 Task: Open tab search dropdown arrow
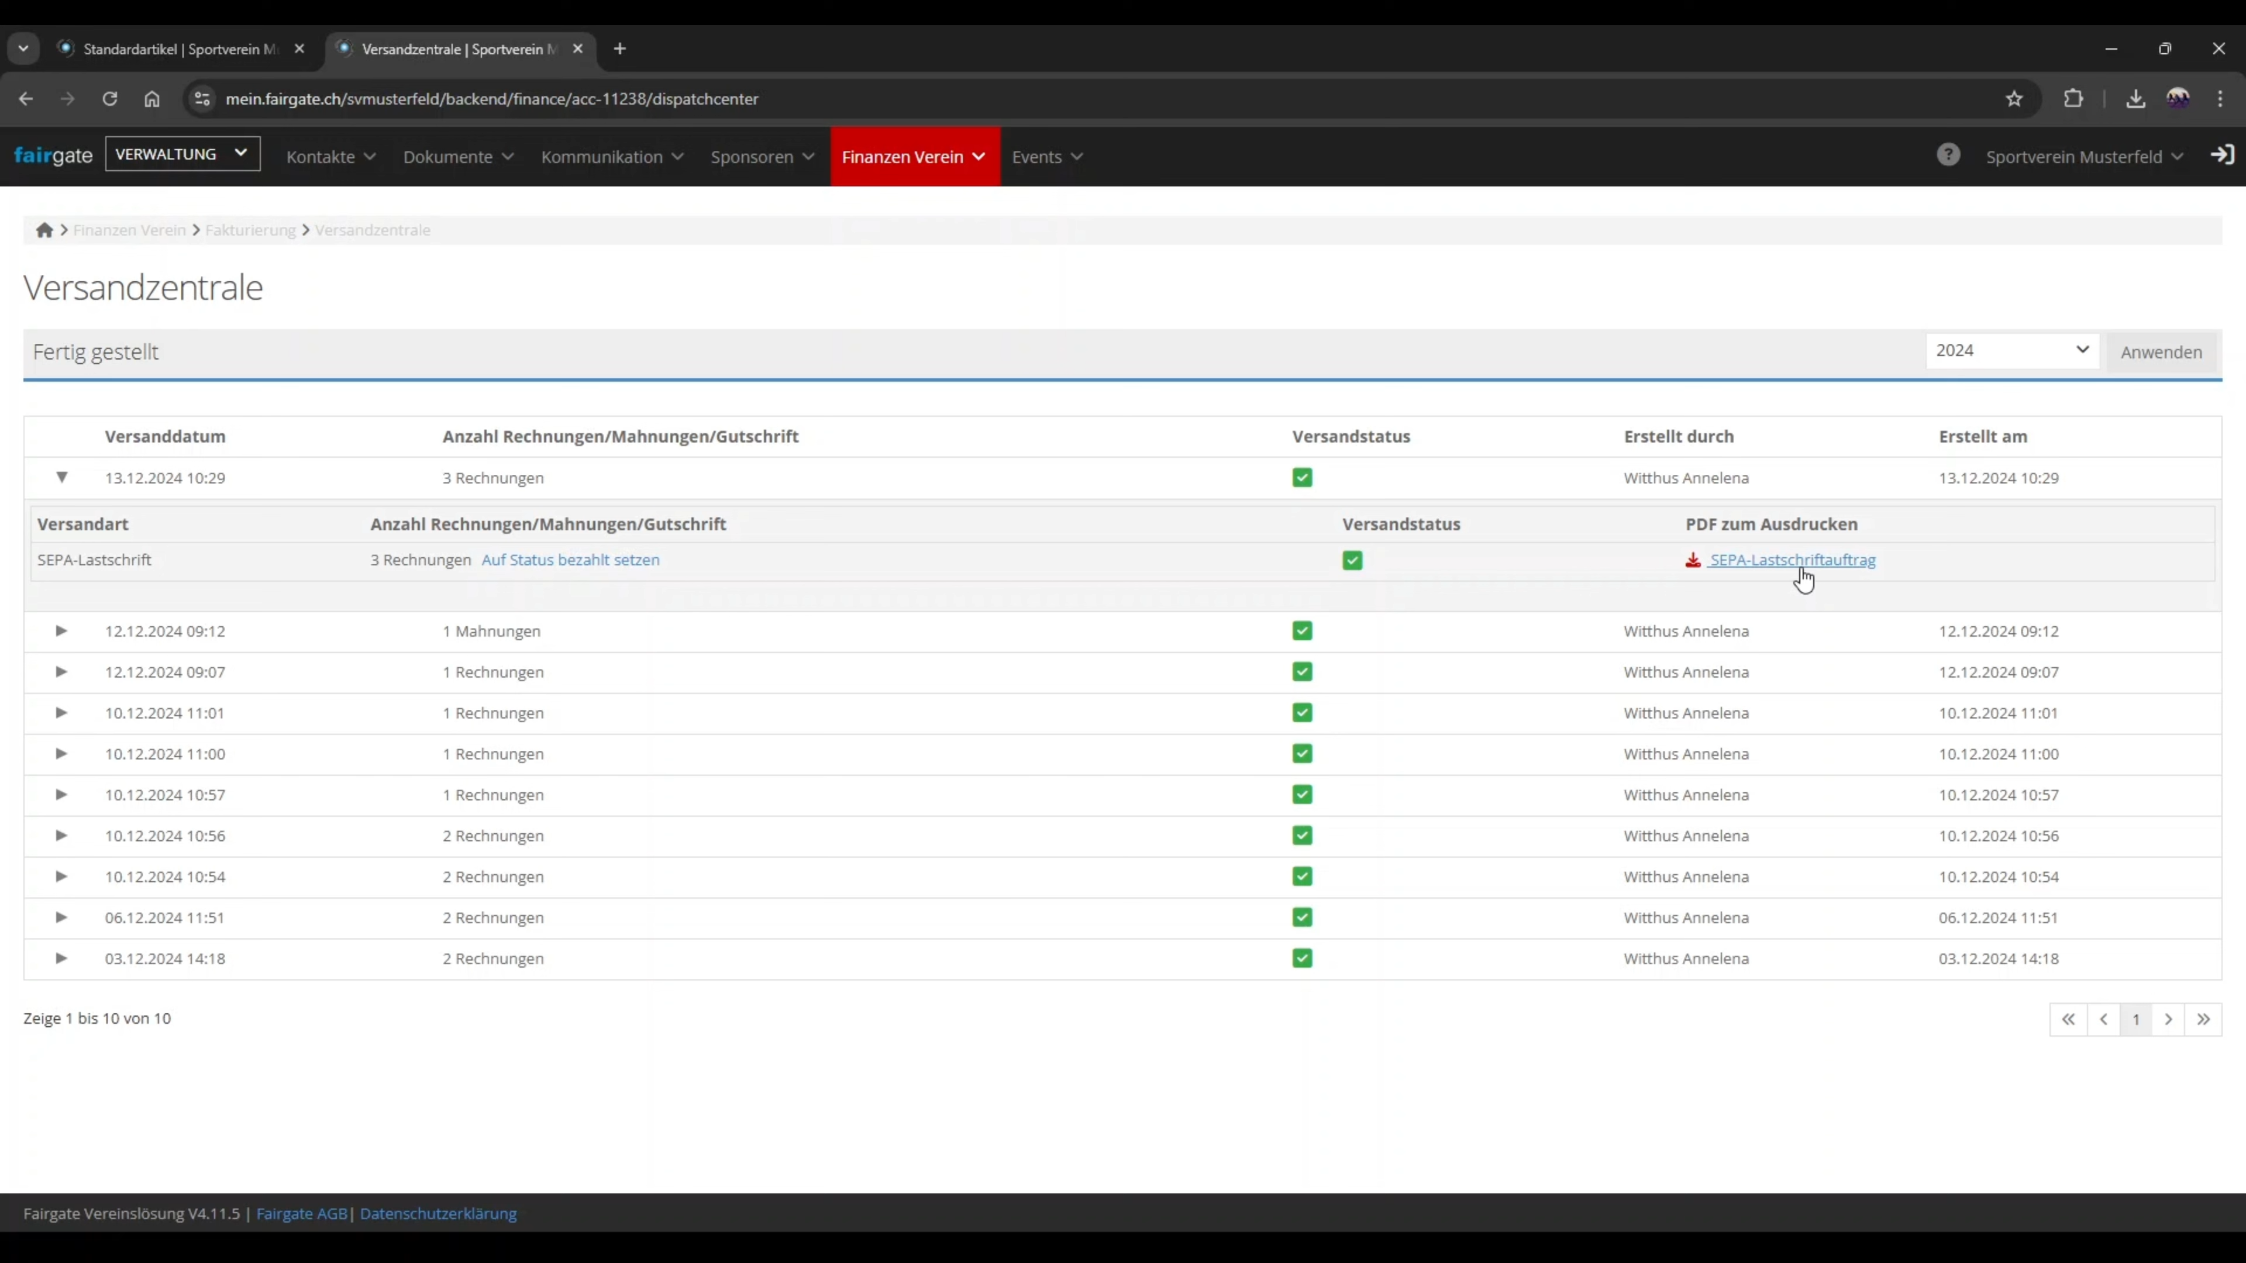click(23, 49)
